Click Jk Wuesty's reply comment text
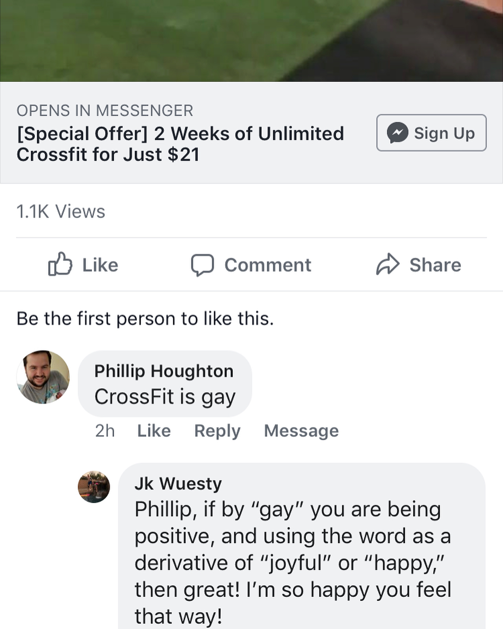503x629 pixels. click(292, 562)
